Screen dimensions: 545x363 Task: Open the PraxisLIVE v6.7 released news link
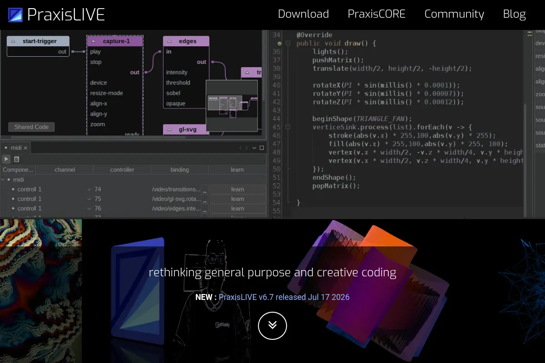point(284,297)
